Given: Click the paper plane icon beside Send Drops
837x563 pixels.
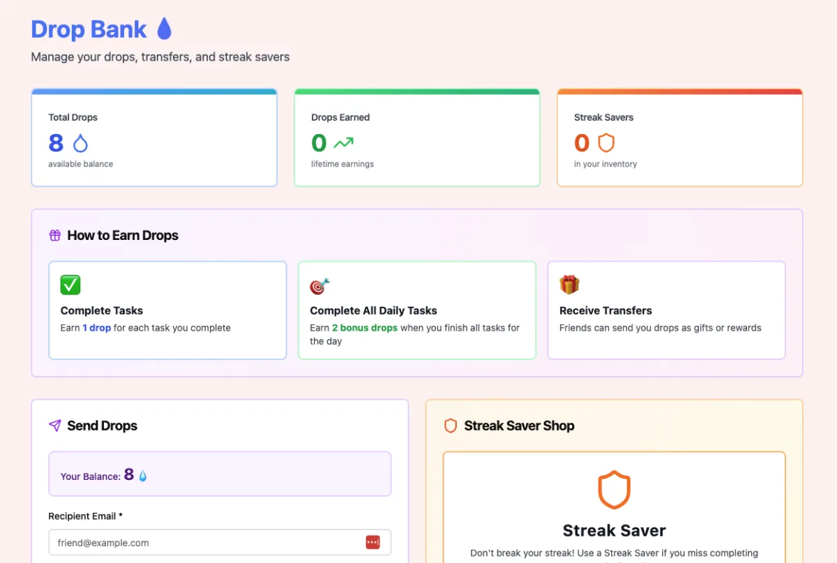Looking at the screenshot, I should click(x=55, y=426).
